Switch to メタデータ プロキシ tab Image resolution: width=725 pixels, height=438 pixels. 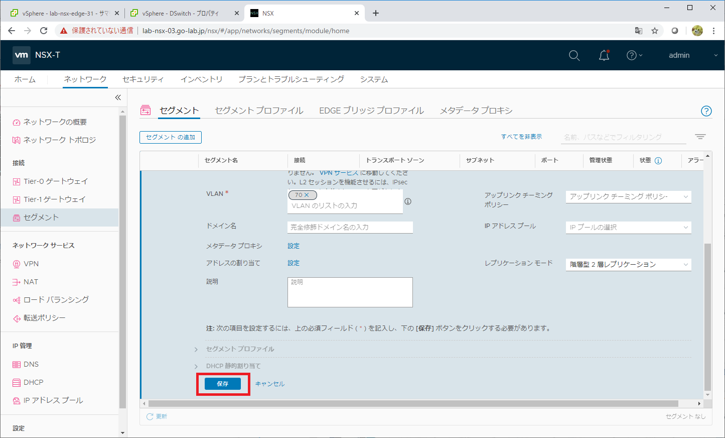476,111
